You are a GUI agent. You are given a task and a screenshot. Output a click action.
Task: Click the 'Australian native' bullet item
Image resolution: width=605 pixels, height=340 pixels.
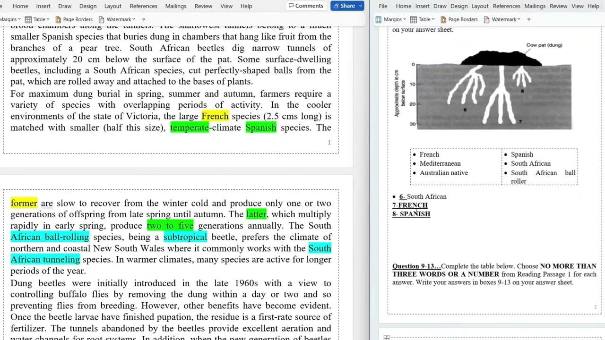[x=444, y=173]
